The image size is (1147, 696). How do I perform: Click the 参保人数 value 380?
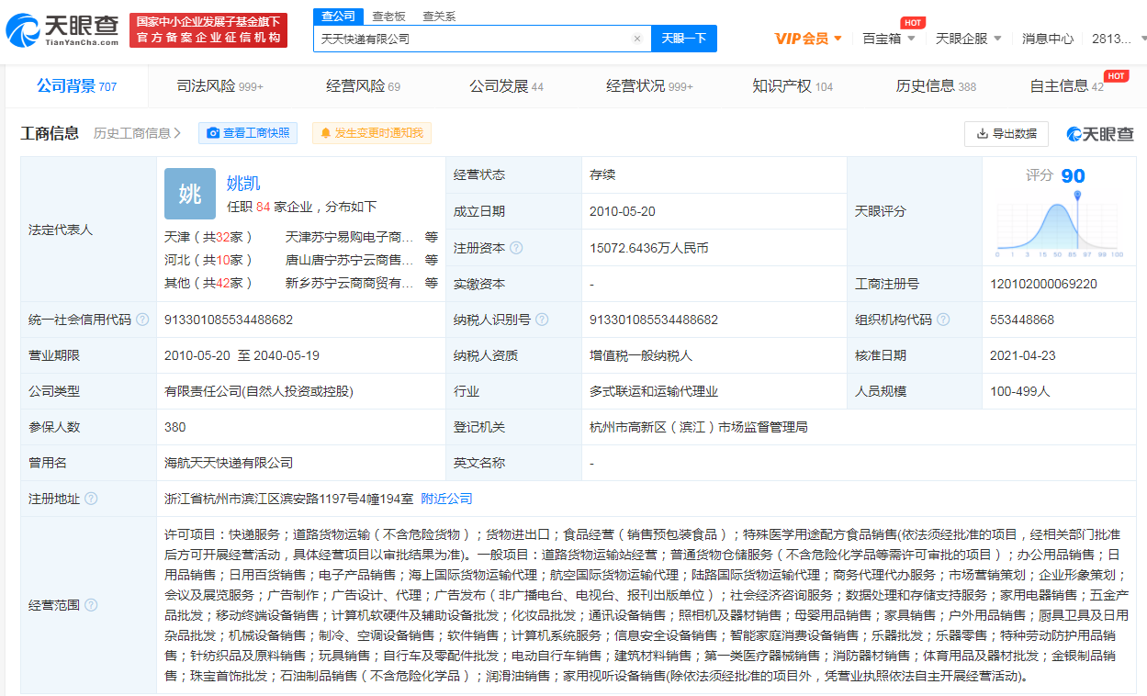pyautogui.click(x=174, y=427)
